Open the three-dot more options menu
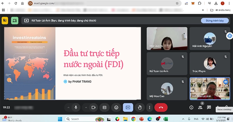Image resolution: width=233 pixels, height=122 pixels. pos(149,107)
